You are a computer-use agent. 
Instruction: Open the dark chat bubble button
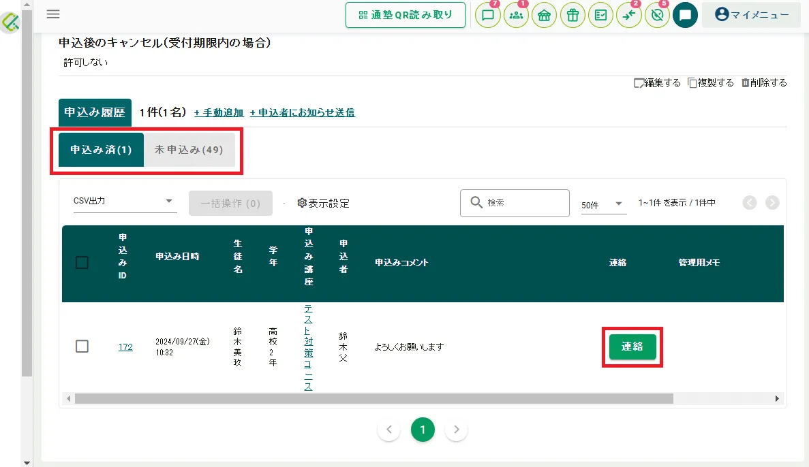pos(685,15)
